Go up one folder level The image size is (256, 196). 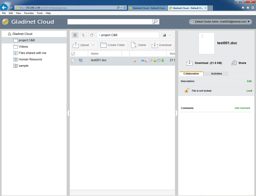click(x=83, y=35)
